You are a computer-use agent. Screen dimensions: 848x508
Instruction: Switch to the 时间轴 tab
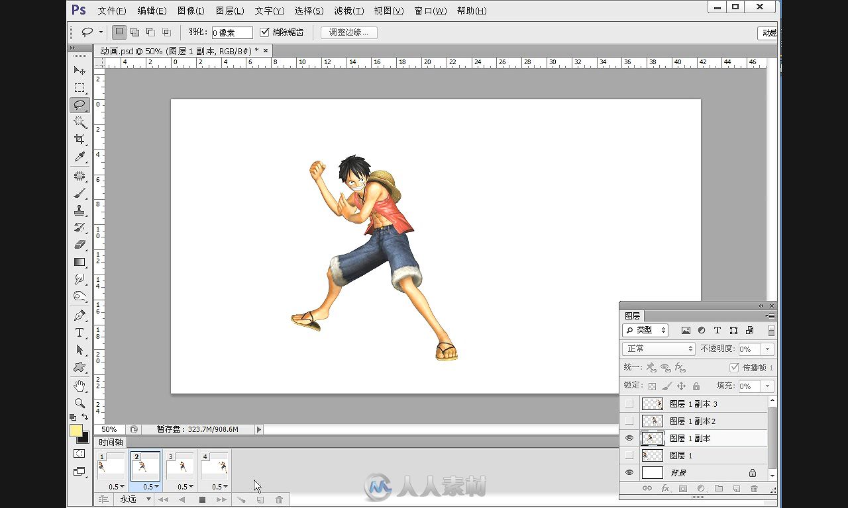tap(110, 443)
